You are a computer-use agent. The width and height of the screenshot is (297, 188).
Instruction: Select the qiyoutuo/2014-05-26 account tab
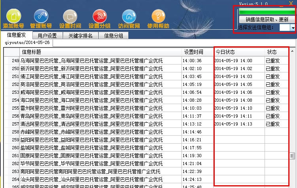[27, 42]
